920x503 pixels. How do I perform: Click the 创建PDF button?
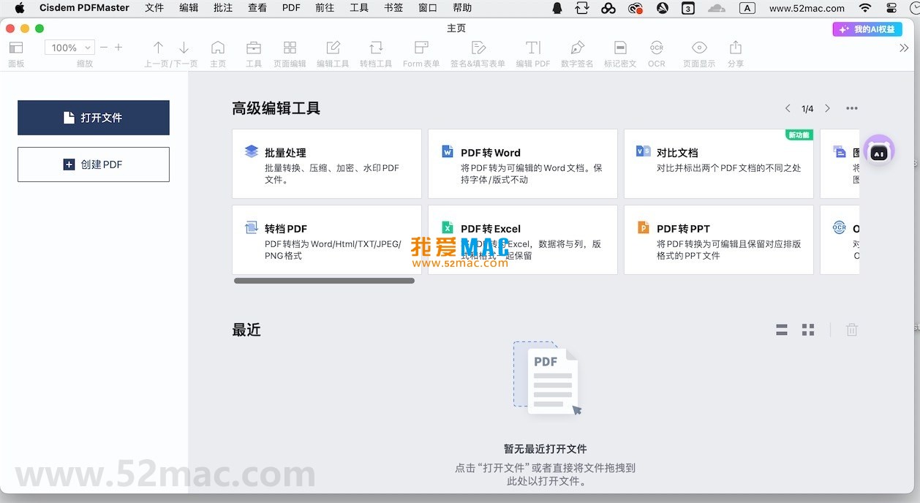tap(94, 164)
